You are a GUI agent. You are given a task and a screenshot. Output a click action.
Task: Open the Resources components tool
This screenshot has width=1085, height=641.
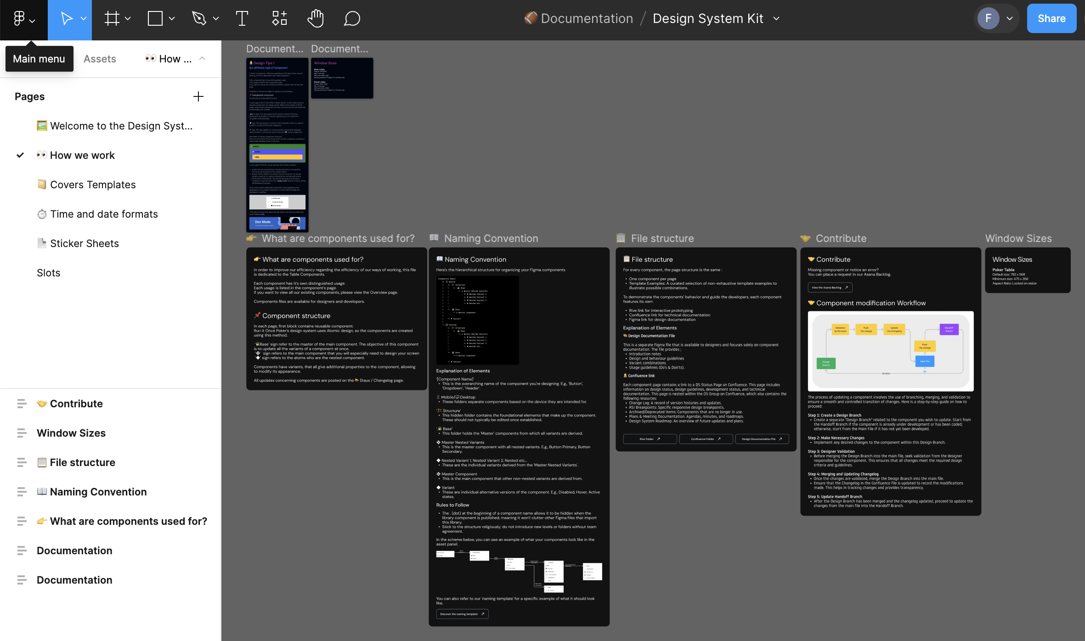[279, 19]
